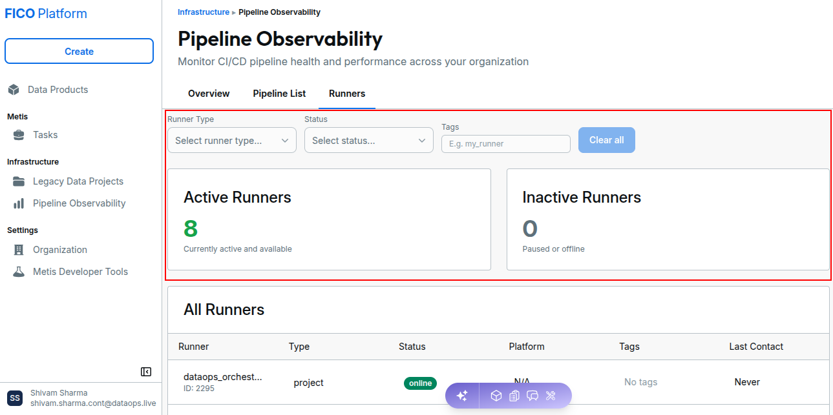Open the Pipeline List tab

click(x=279, y=94)
